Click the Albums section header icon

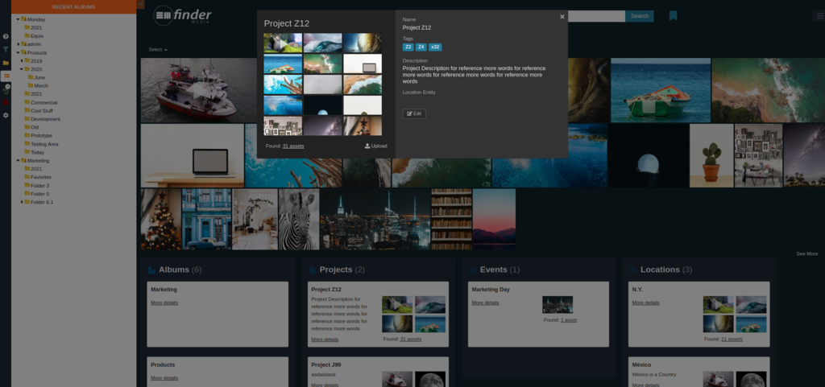click(152, 270)
